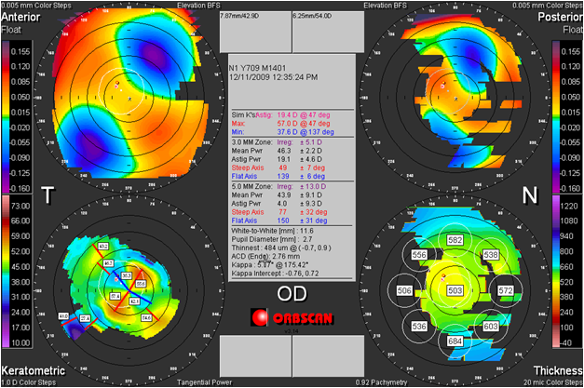Click the Posterior map title label

tap(563, 18)
